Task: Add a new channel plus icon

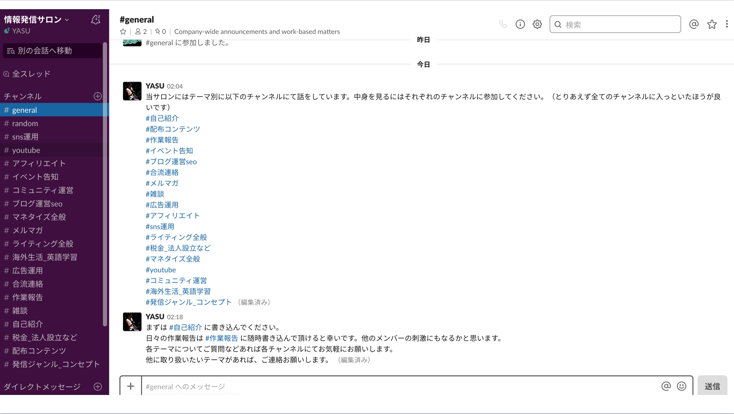Action: point(98,96)
